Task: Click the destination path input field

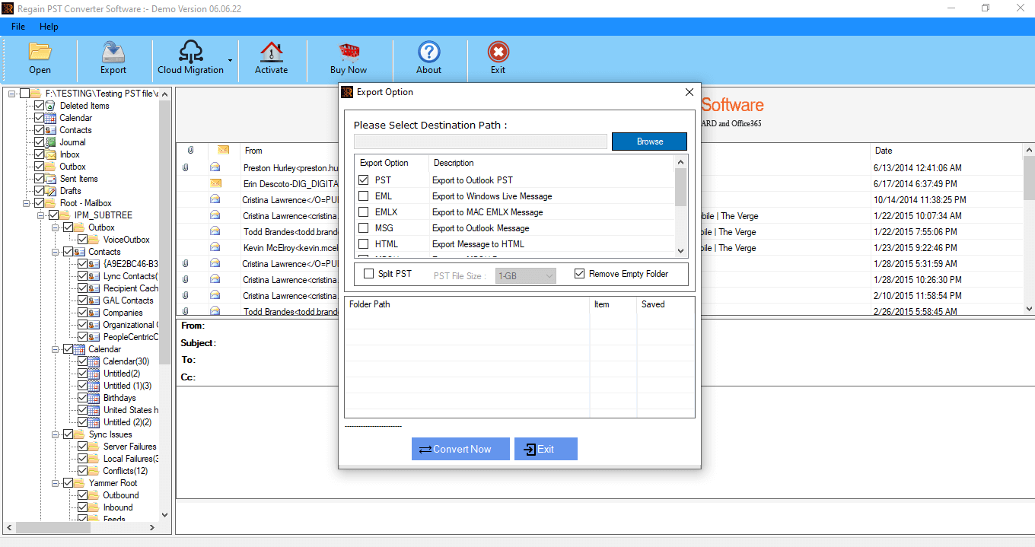Action: click(480, 142)
